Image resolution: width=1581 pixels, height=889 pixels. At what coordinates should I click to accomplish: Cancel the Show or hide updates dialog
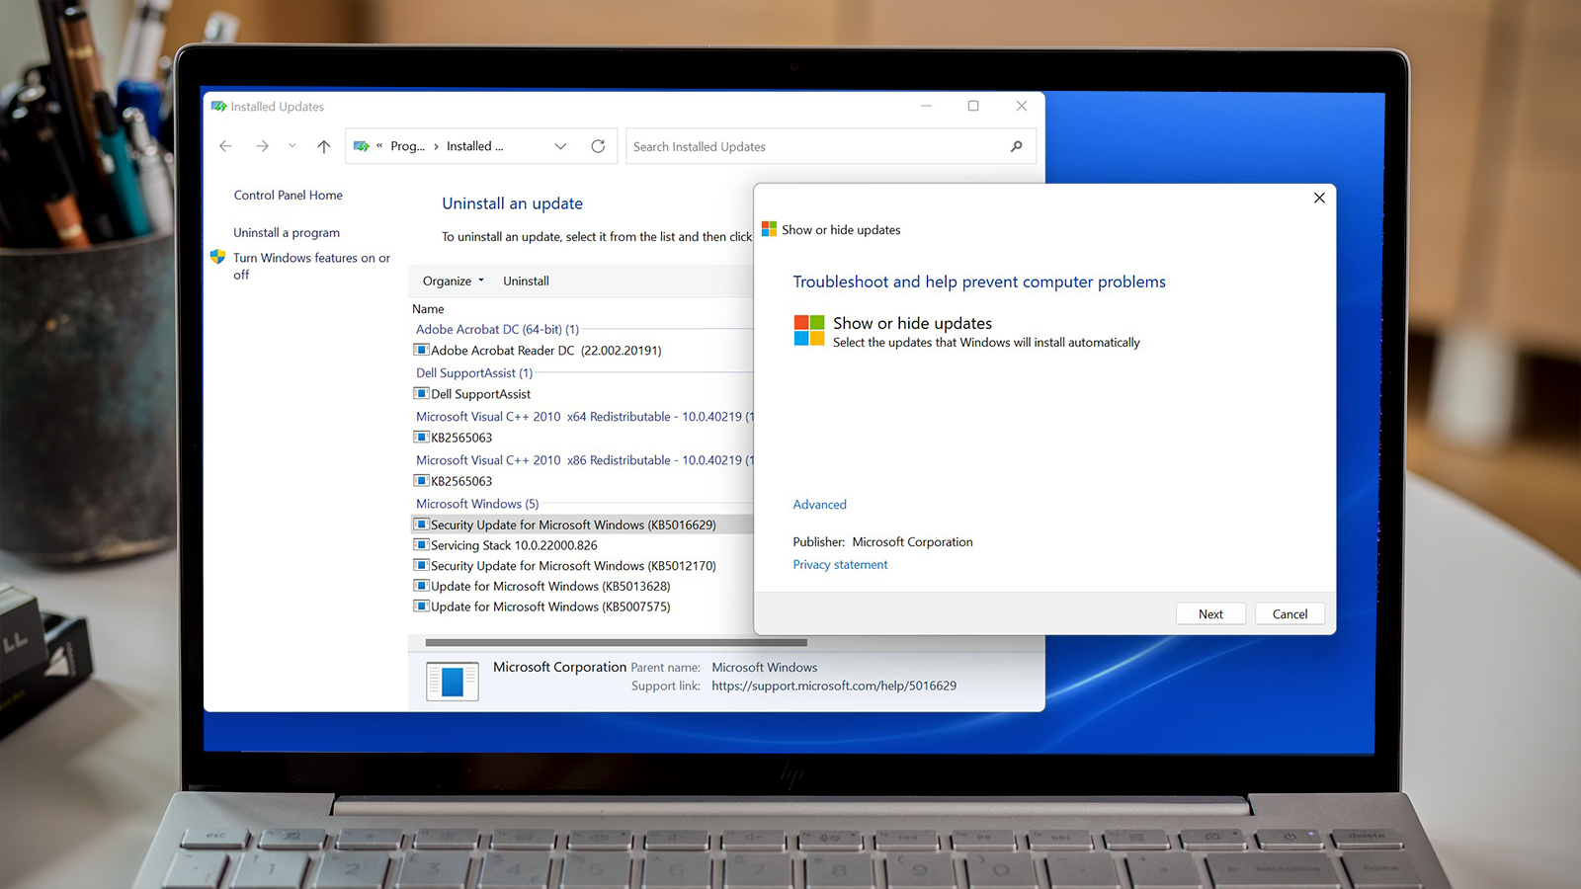click(1290, 614)
